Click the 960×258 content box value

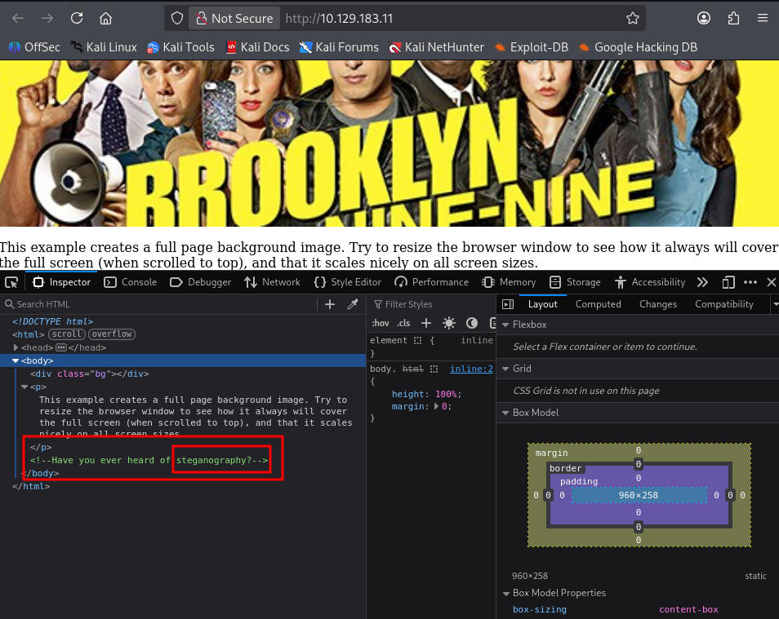639,495
